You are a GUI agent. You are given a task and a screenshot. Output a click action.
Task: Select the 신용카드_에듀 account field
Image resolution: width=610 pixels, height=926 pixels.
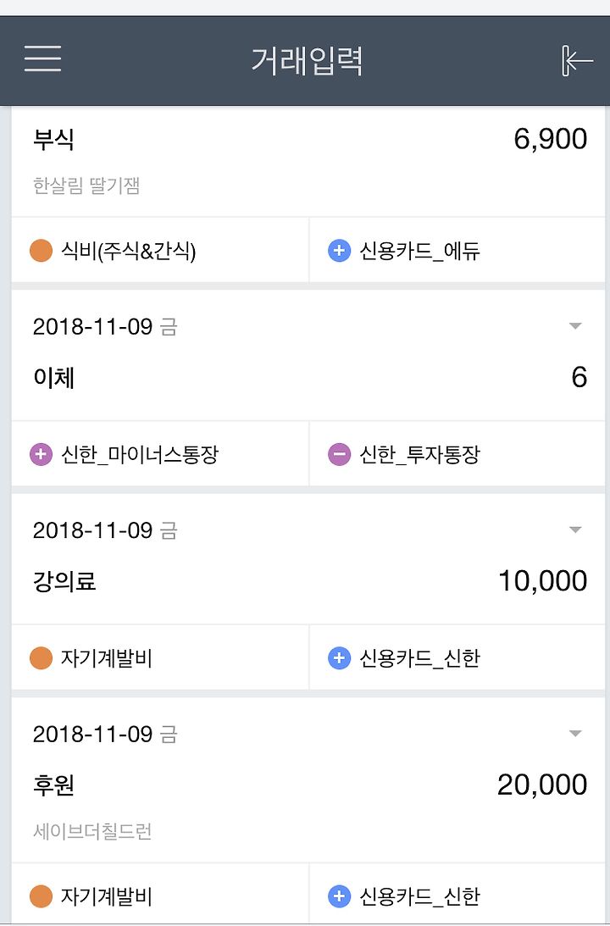(457, 251)
